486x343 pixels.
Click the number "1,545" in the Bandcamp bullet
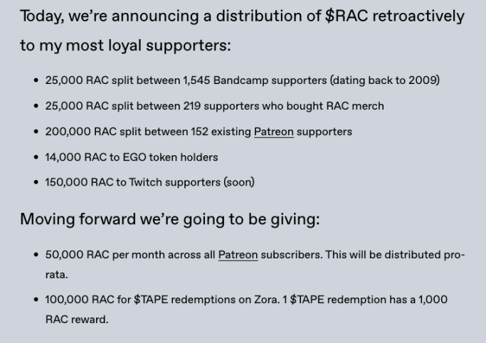(x=195, y=80)
